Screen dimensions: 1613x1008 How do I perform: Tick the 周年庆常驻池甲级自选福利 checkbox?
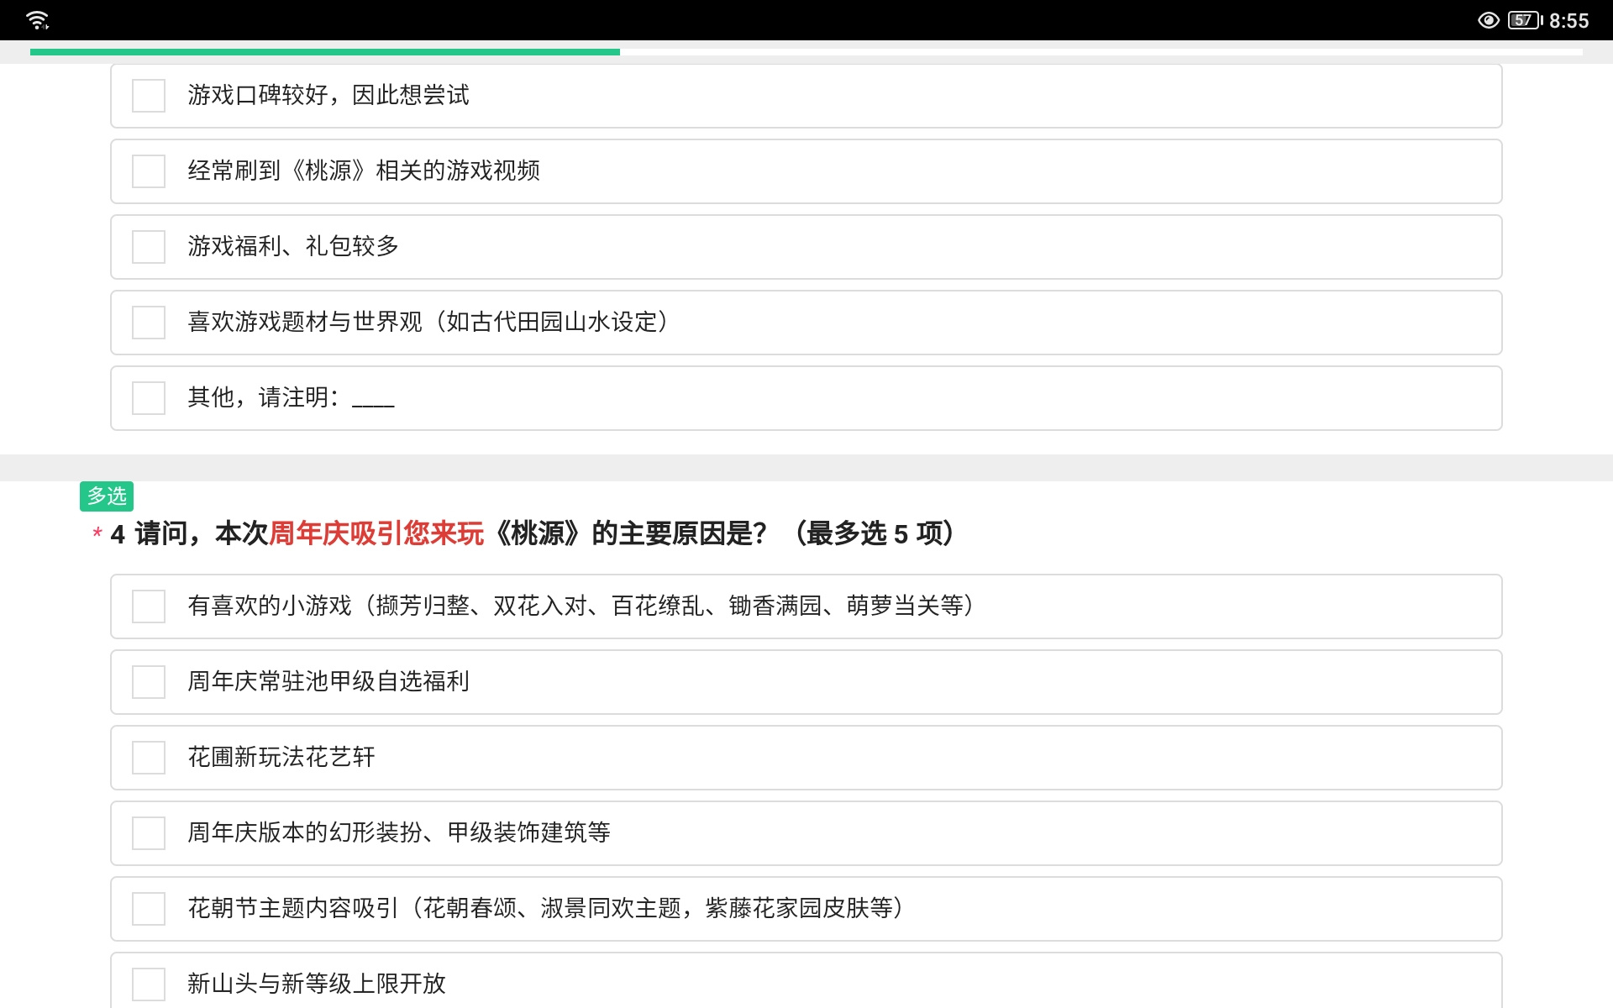149,682
